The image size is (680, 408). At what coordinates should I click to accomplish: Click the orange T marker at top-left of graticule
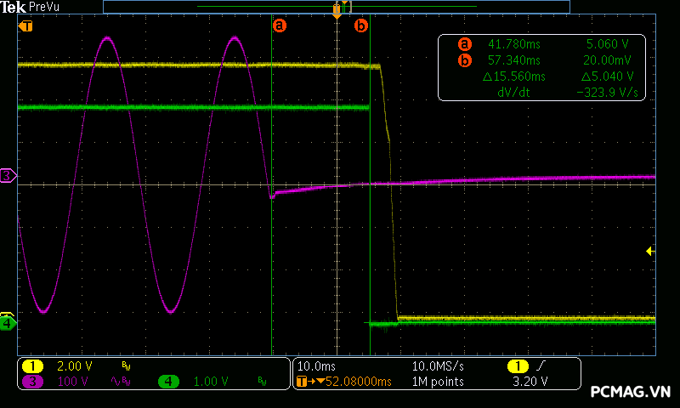[25, 25]
